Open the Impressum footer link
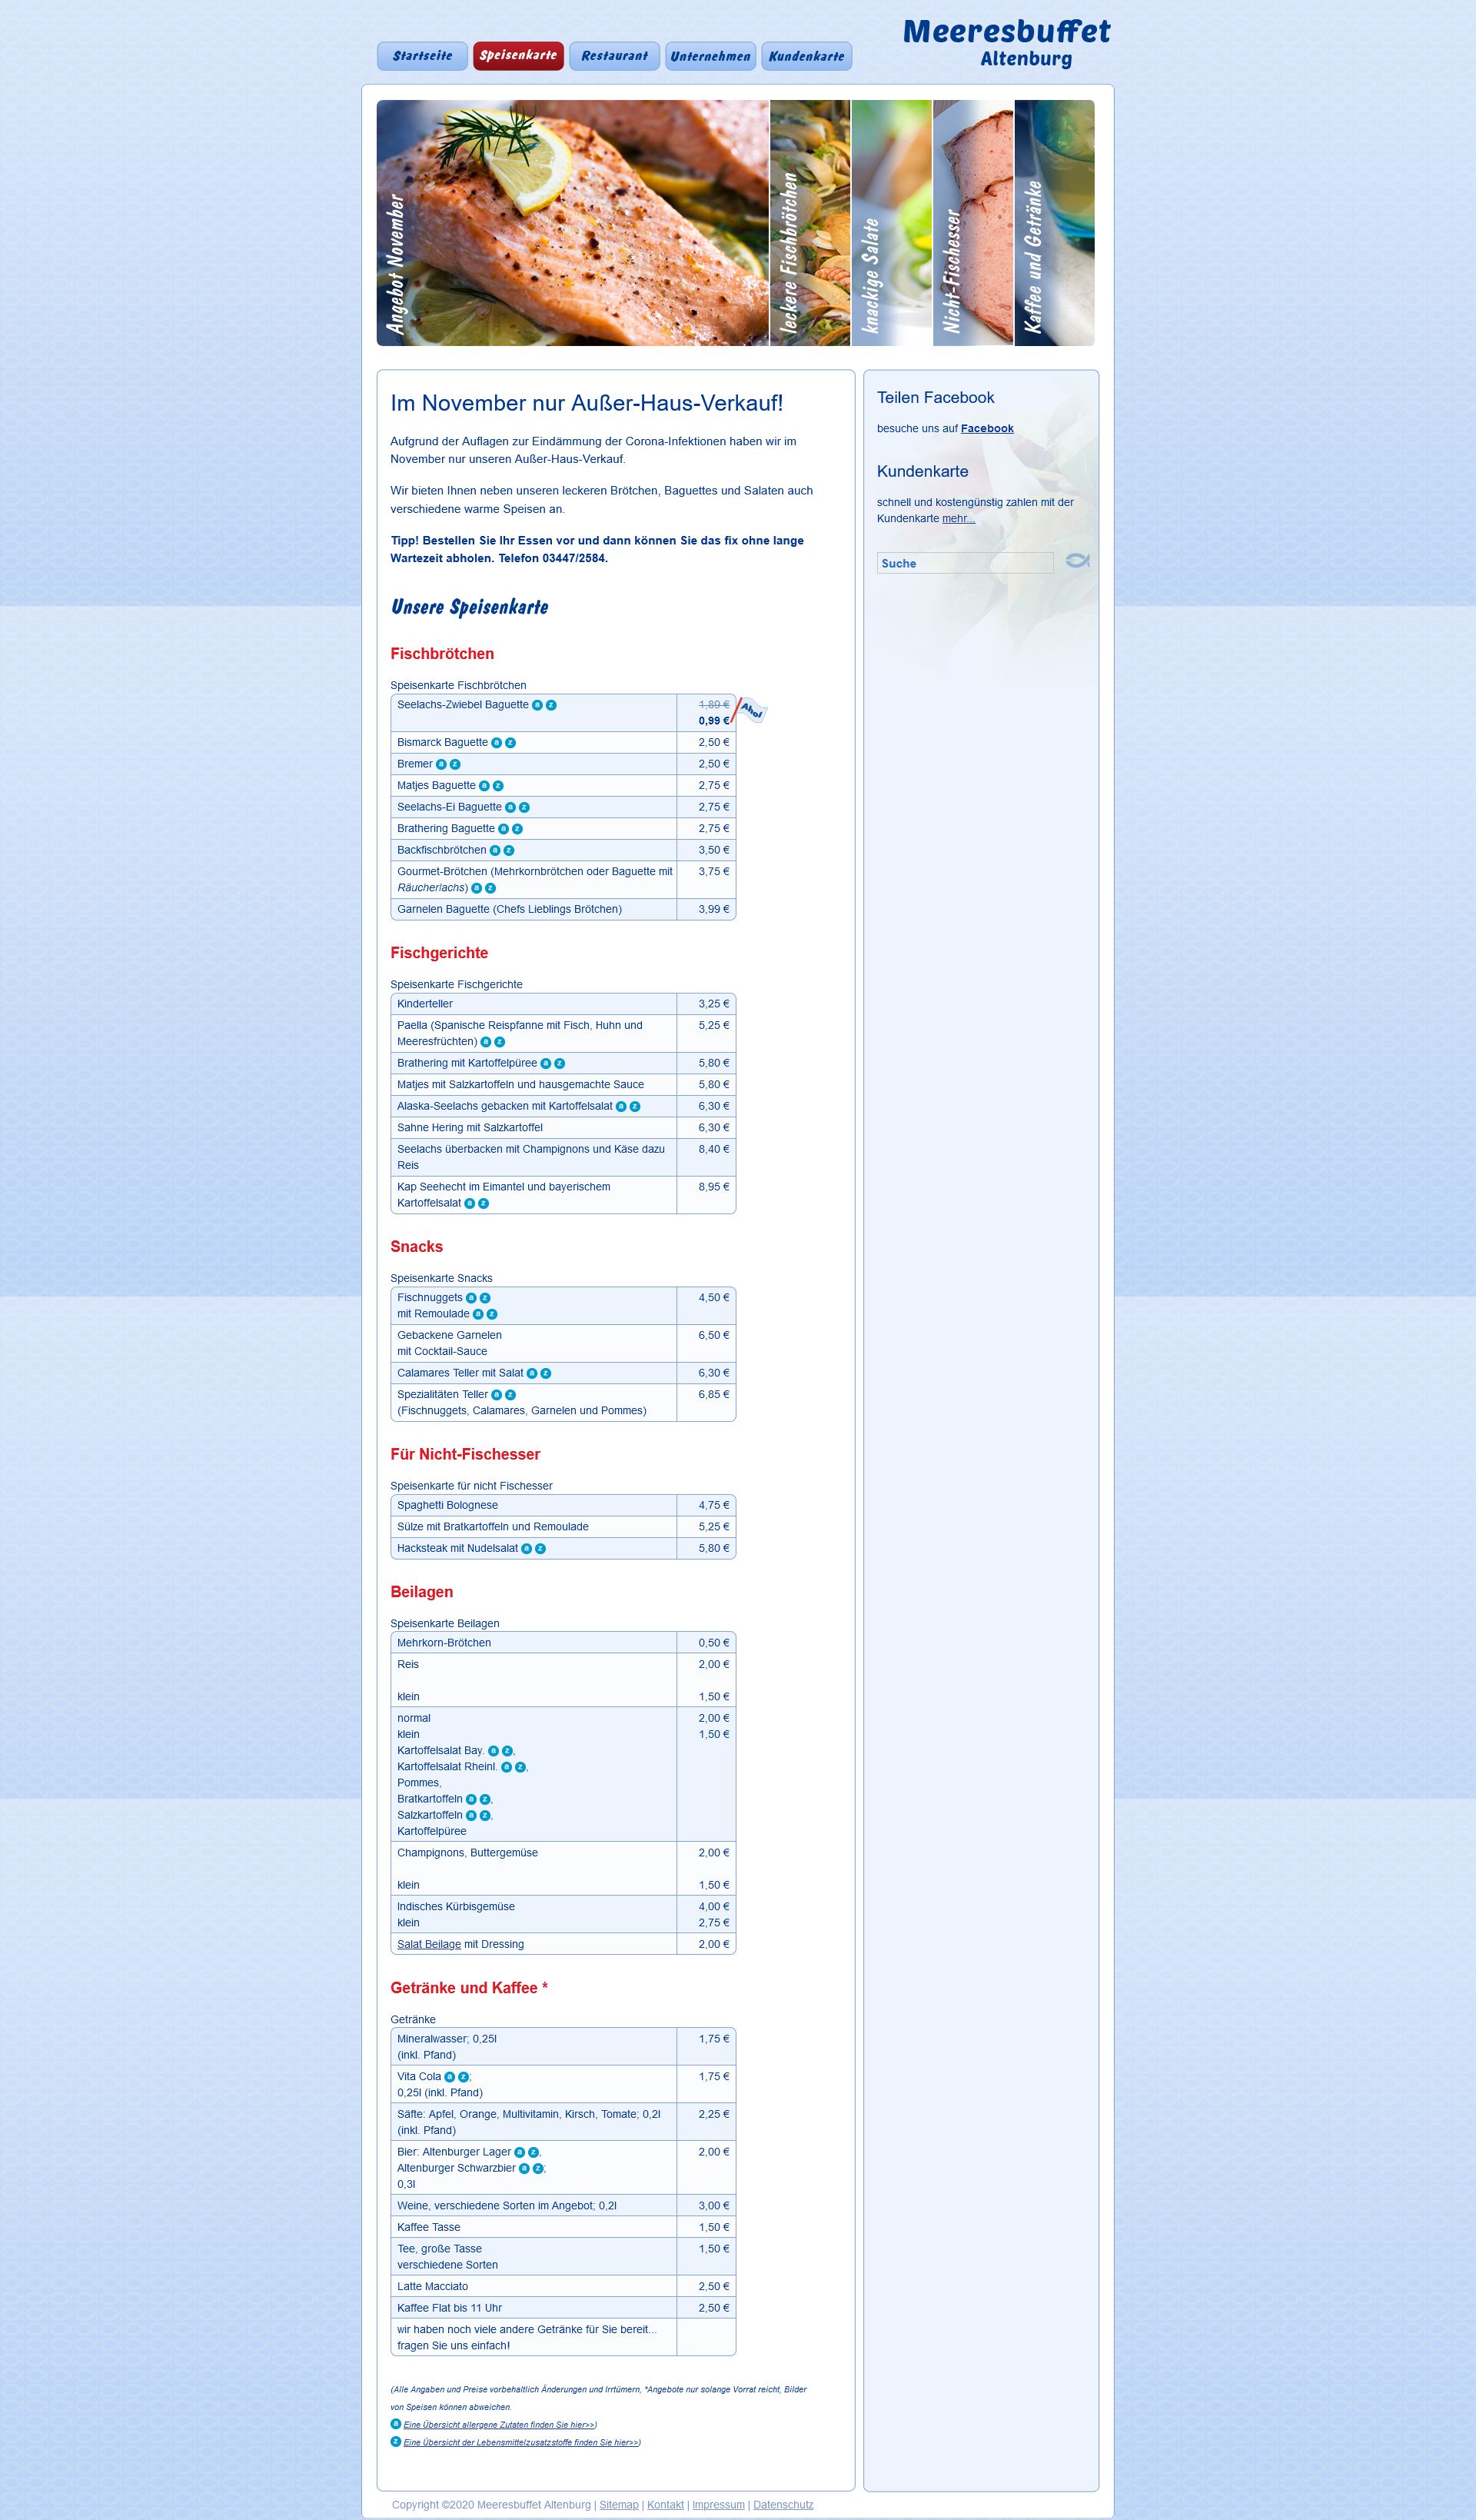 [718, 2505]
